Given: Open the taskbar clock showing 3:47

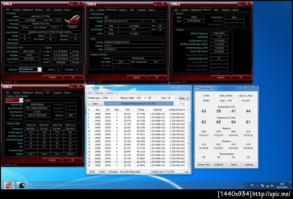Looking at the screenshot, I should tap(282, 185).
